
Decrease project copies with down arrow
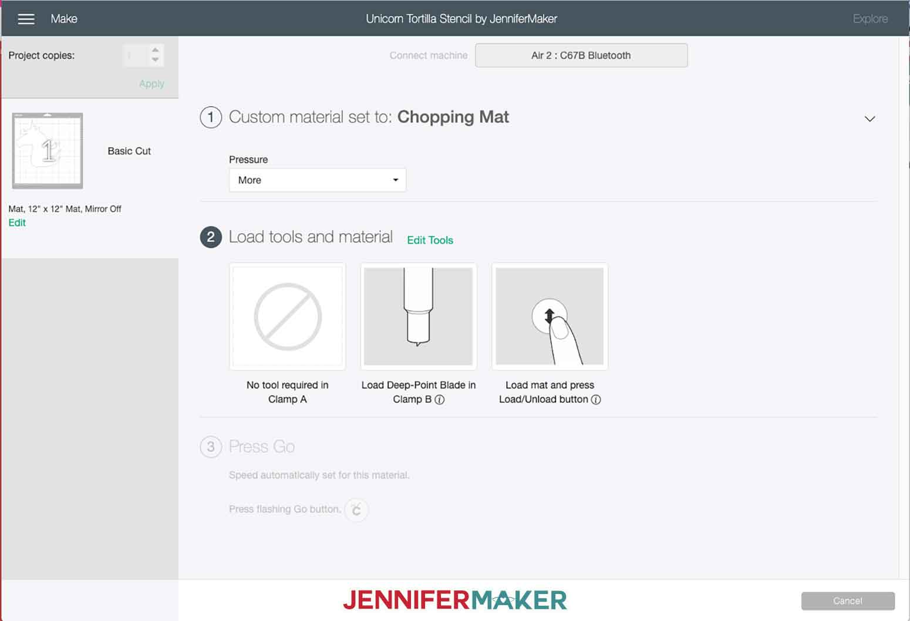pyautogui.click(x=155, y=60)
